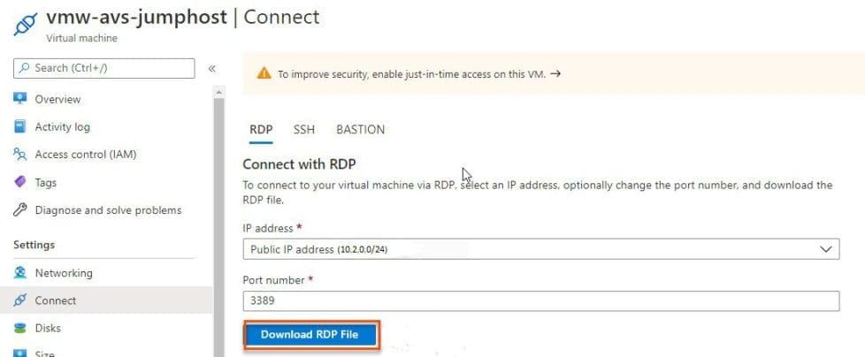
Task: Click the purple Tags icon
Action: point(20,182)
